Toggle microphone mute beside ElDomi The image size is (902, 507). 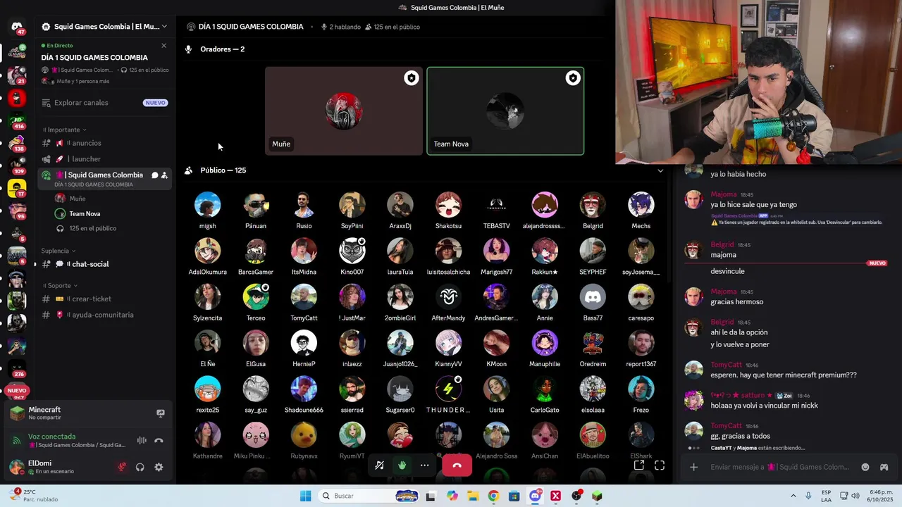coord(122,467)
